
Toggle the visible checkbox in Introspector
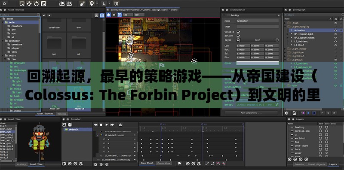click(238, 32)
